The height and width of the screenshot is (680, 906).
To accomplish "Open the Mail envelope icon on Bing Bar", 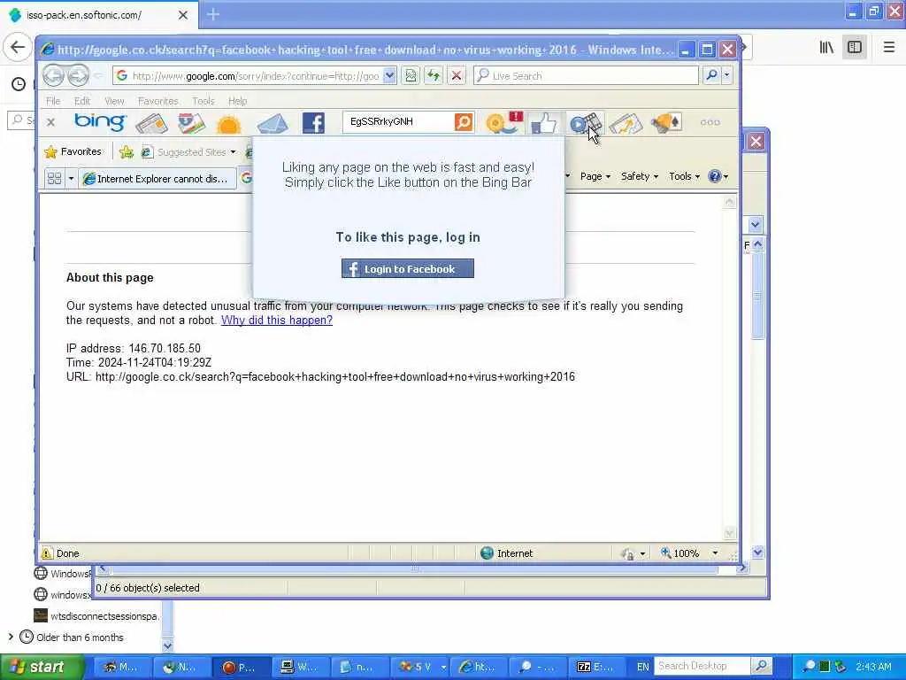I will (273, 124).
